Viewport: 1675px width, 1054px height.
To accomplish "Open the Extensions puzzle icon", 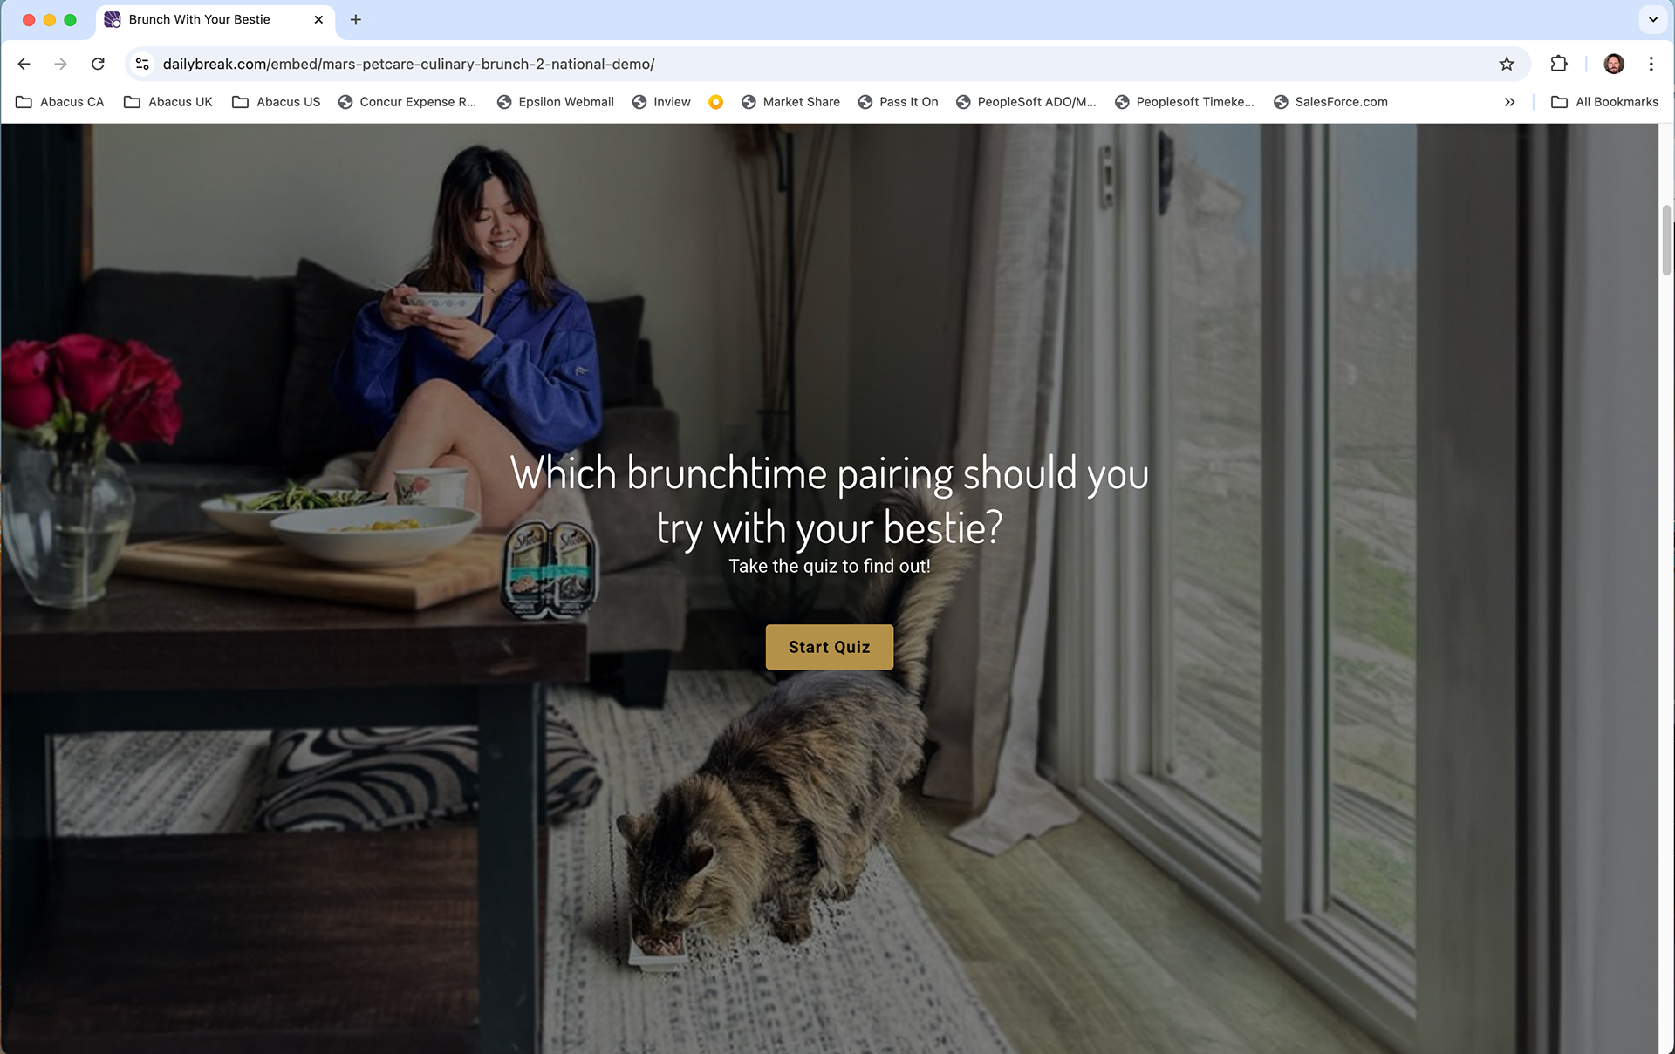I will pos(1559,64).
